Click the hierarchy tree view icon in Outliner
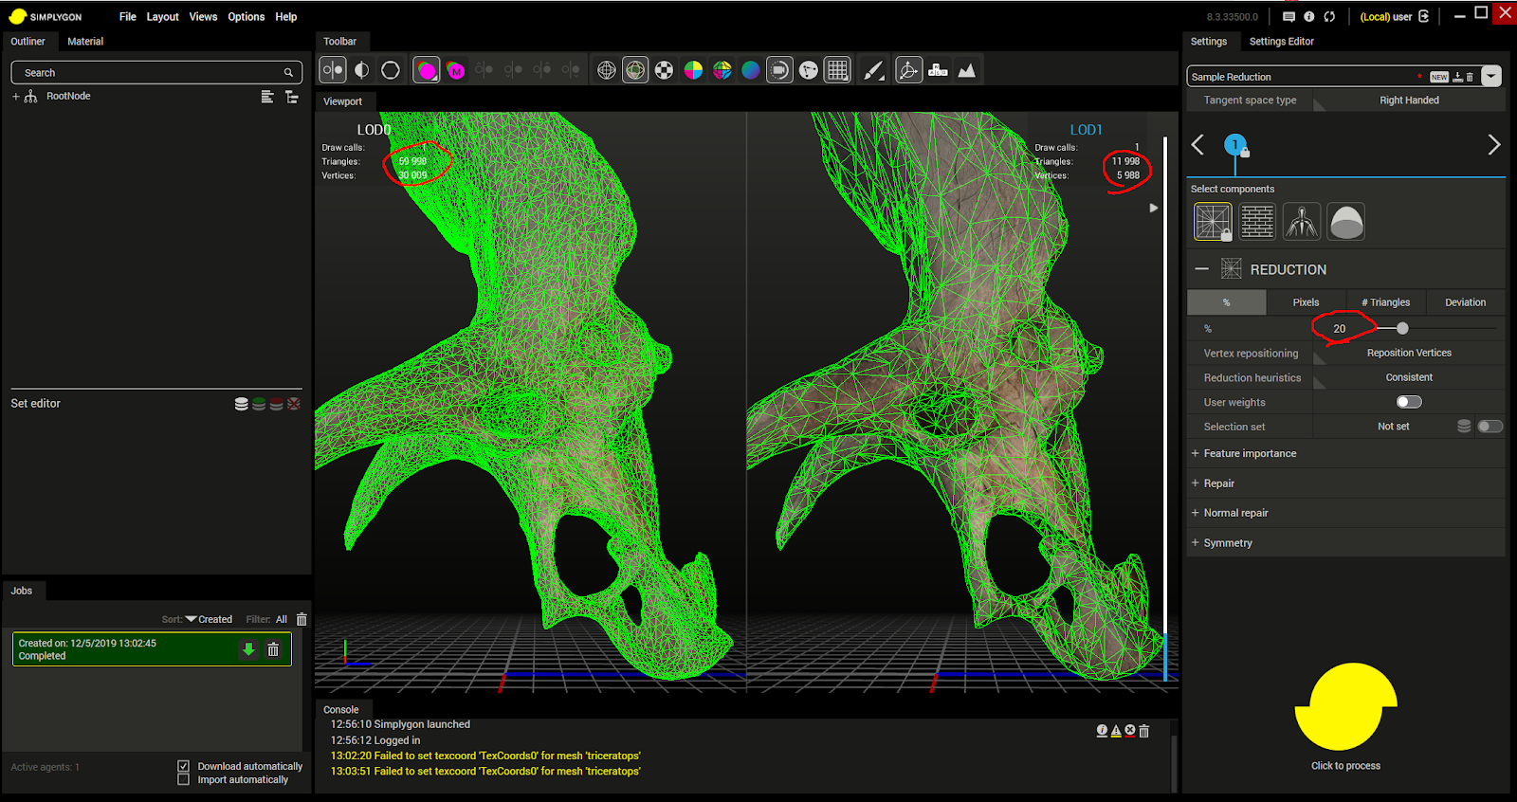The image size is (1517, 802). tap(292, 97)
